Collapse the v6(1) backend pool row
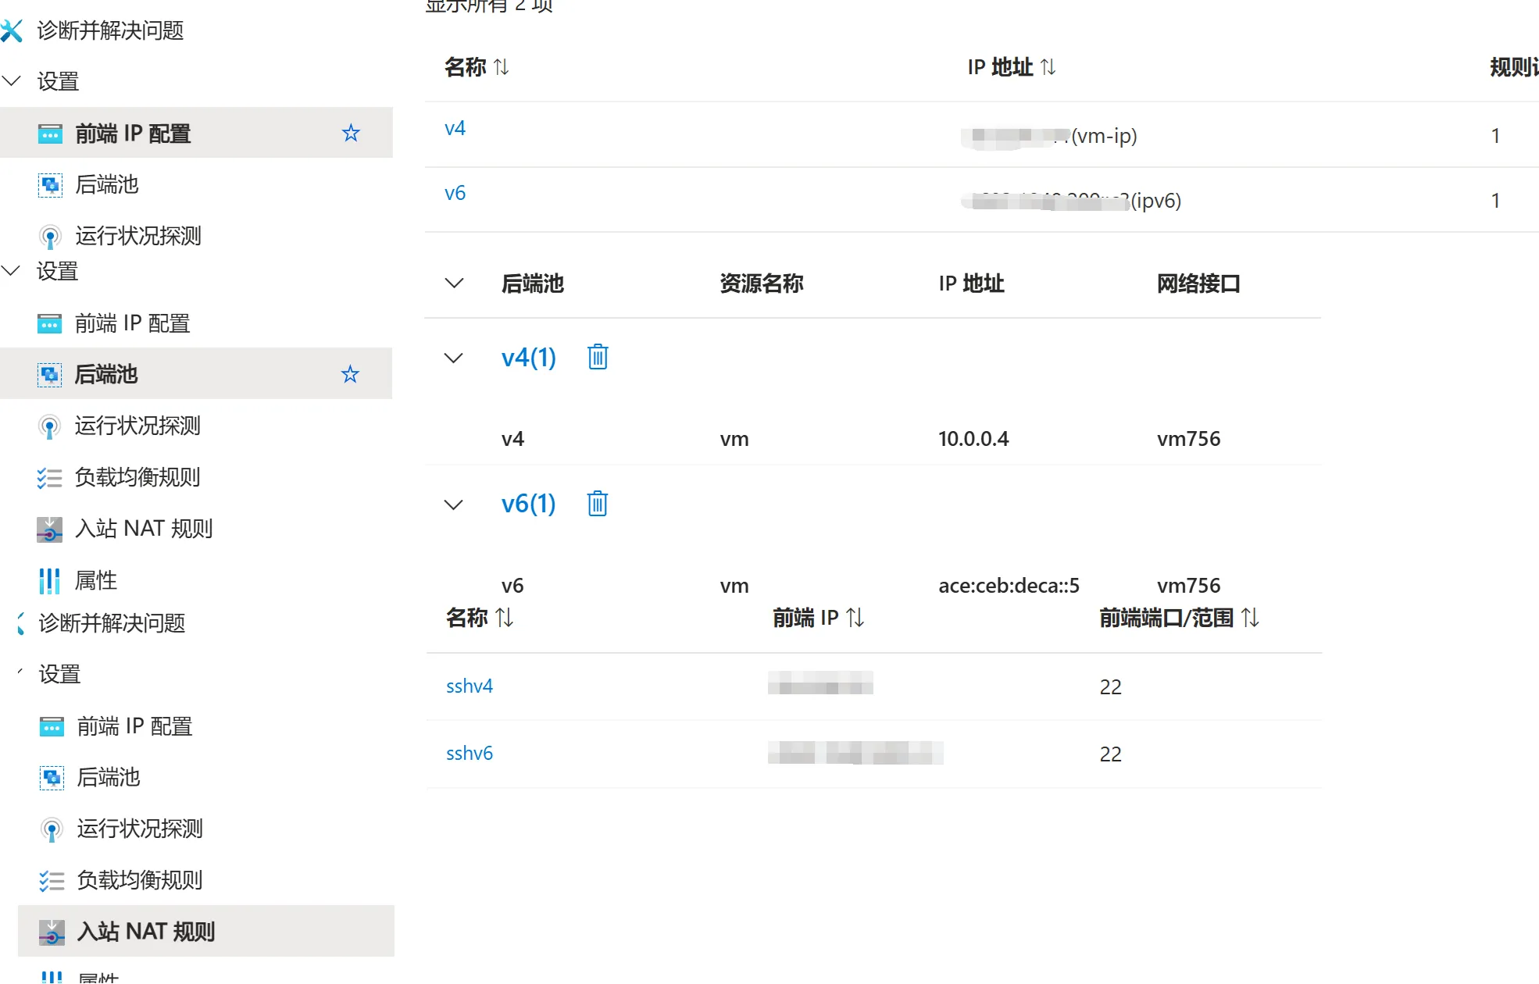Image resolution: width=1539 pixels, height=984 pixels. (453, 504)
